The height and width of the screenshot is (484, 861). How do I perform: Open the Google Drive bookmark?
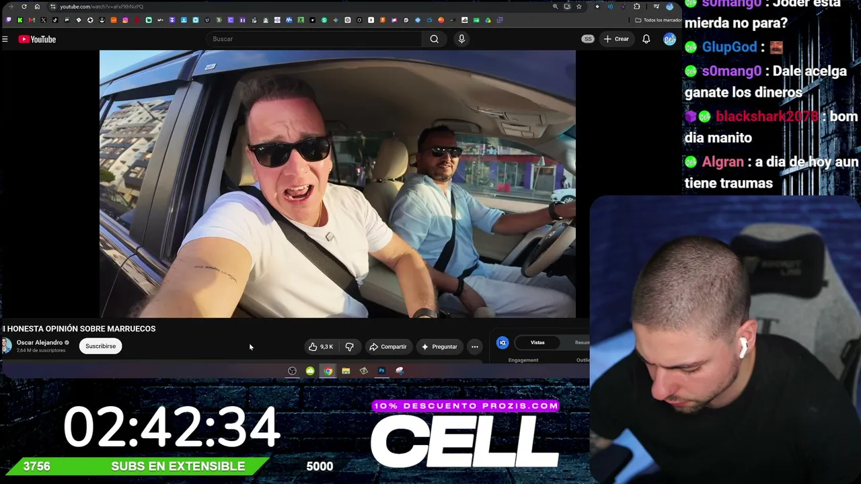click(x=488, y=20)
